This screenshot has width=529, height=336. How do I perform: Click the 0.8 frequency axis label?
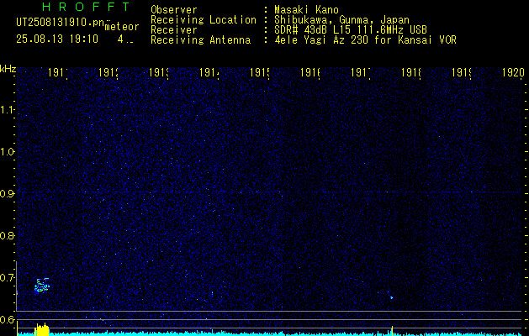pyautogui.click(x=7, y=235)
